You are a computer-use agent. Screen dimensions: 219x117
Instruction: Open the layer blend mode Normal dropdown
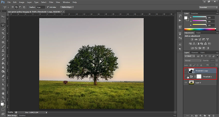tap(193, 61)
